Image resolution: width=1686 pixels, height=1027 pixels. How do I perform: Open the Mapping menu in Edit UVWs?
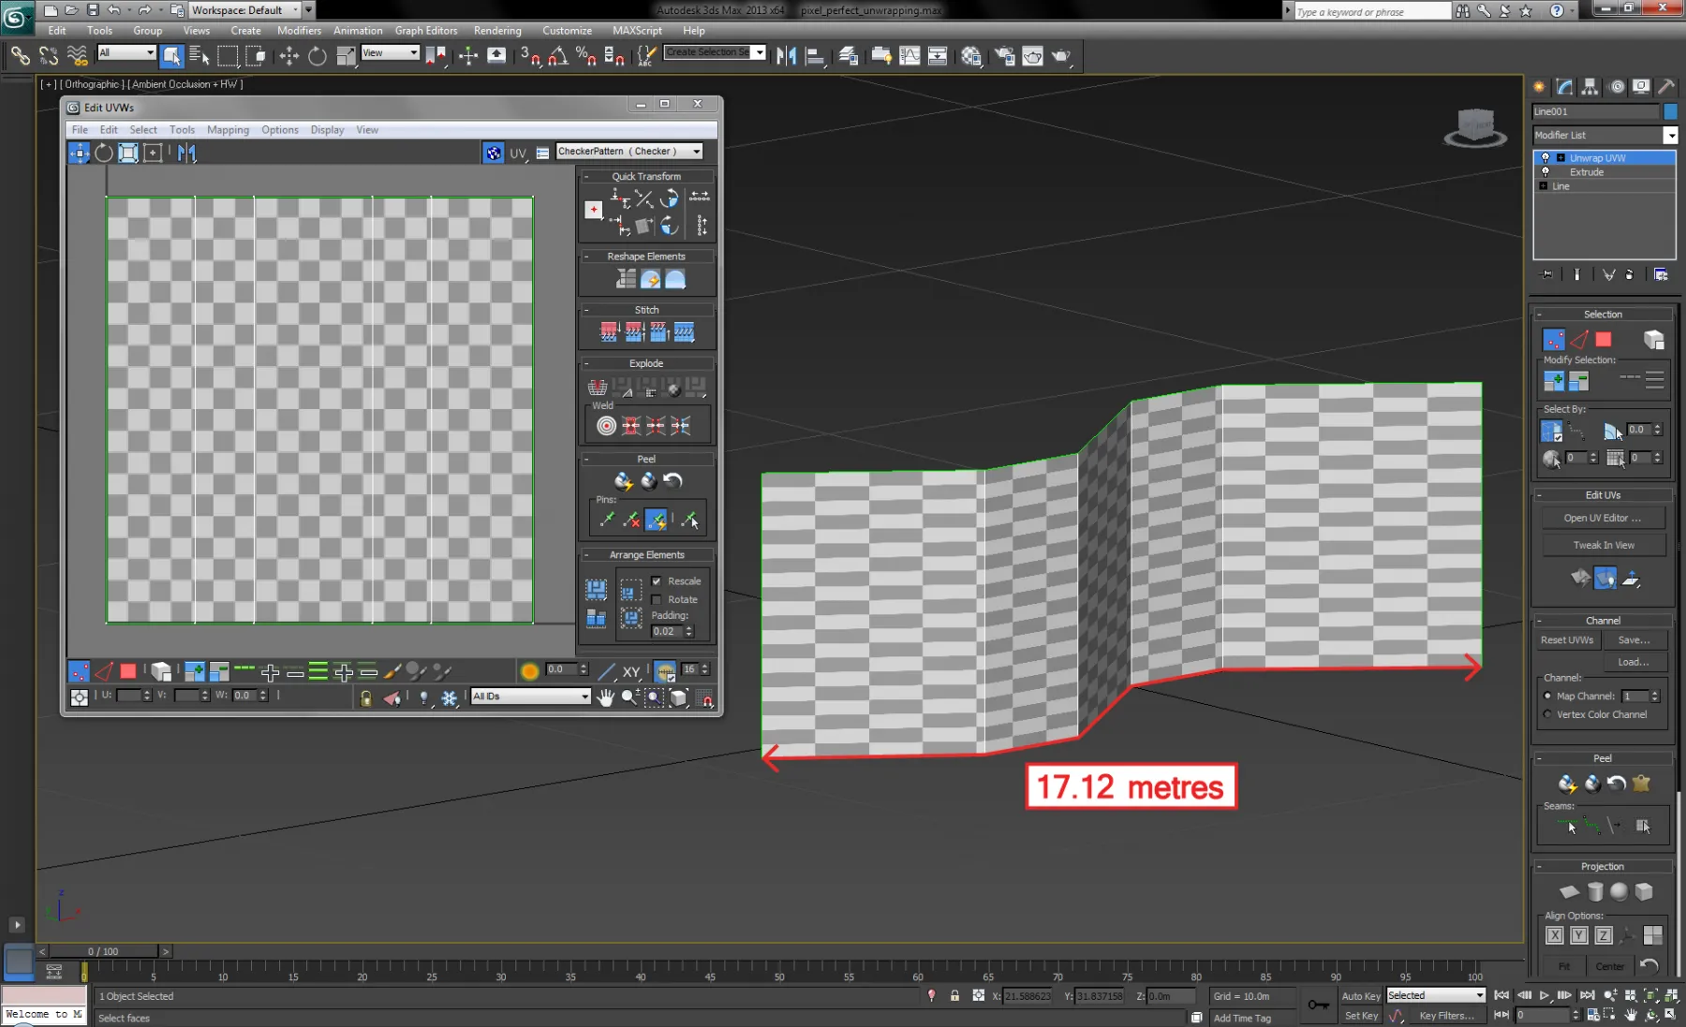point(228,130)
